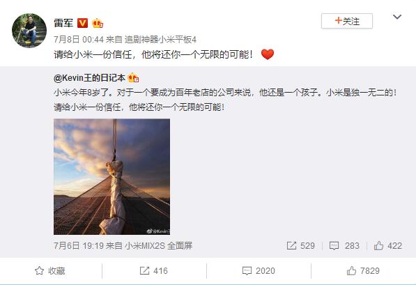Viewport: 416px width, 285px height.
Task: Open the 7月6日 19:19 original post timestamp
Action: (79, 246)
